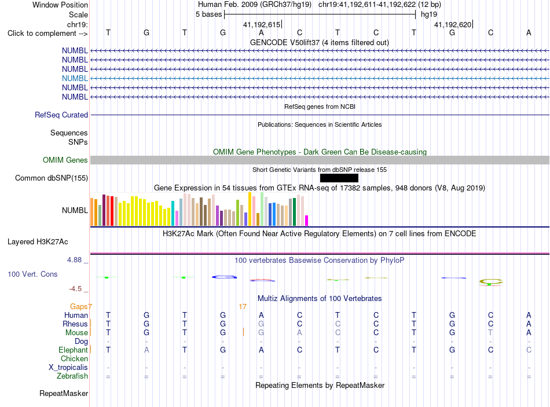
Task: Click the RepeatMasker track label
Action: [x=64, y=393]
